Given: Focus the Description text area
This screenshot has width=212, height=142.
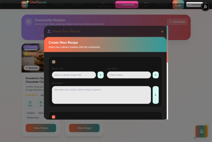Looking at the screenshot, I should point(102,95).
